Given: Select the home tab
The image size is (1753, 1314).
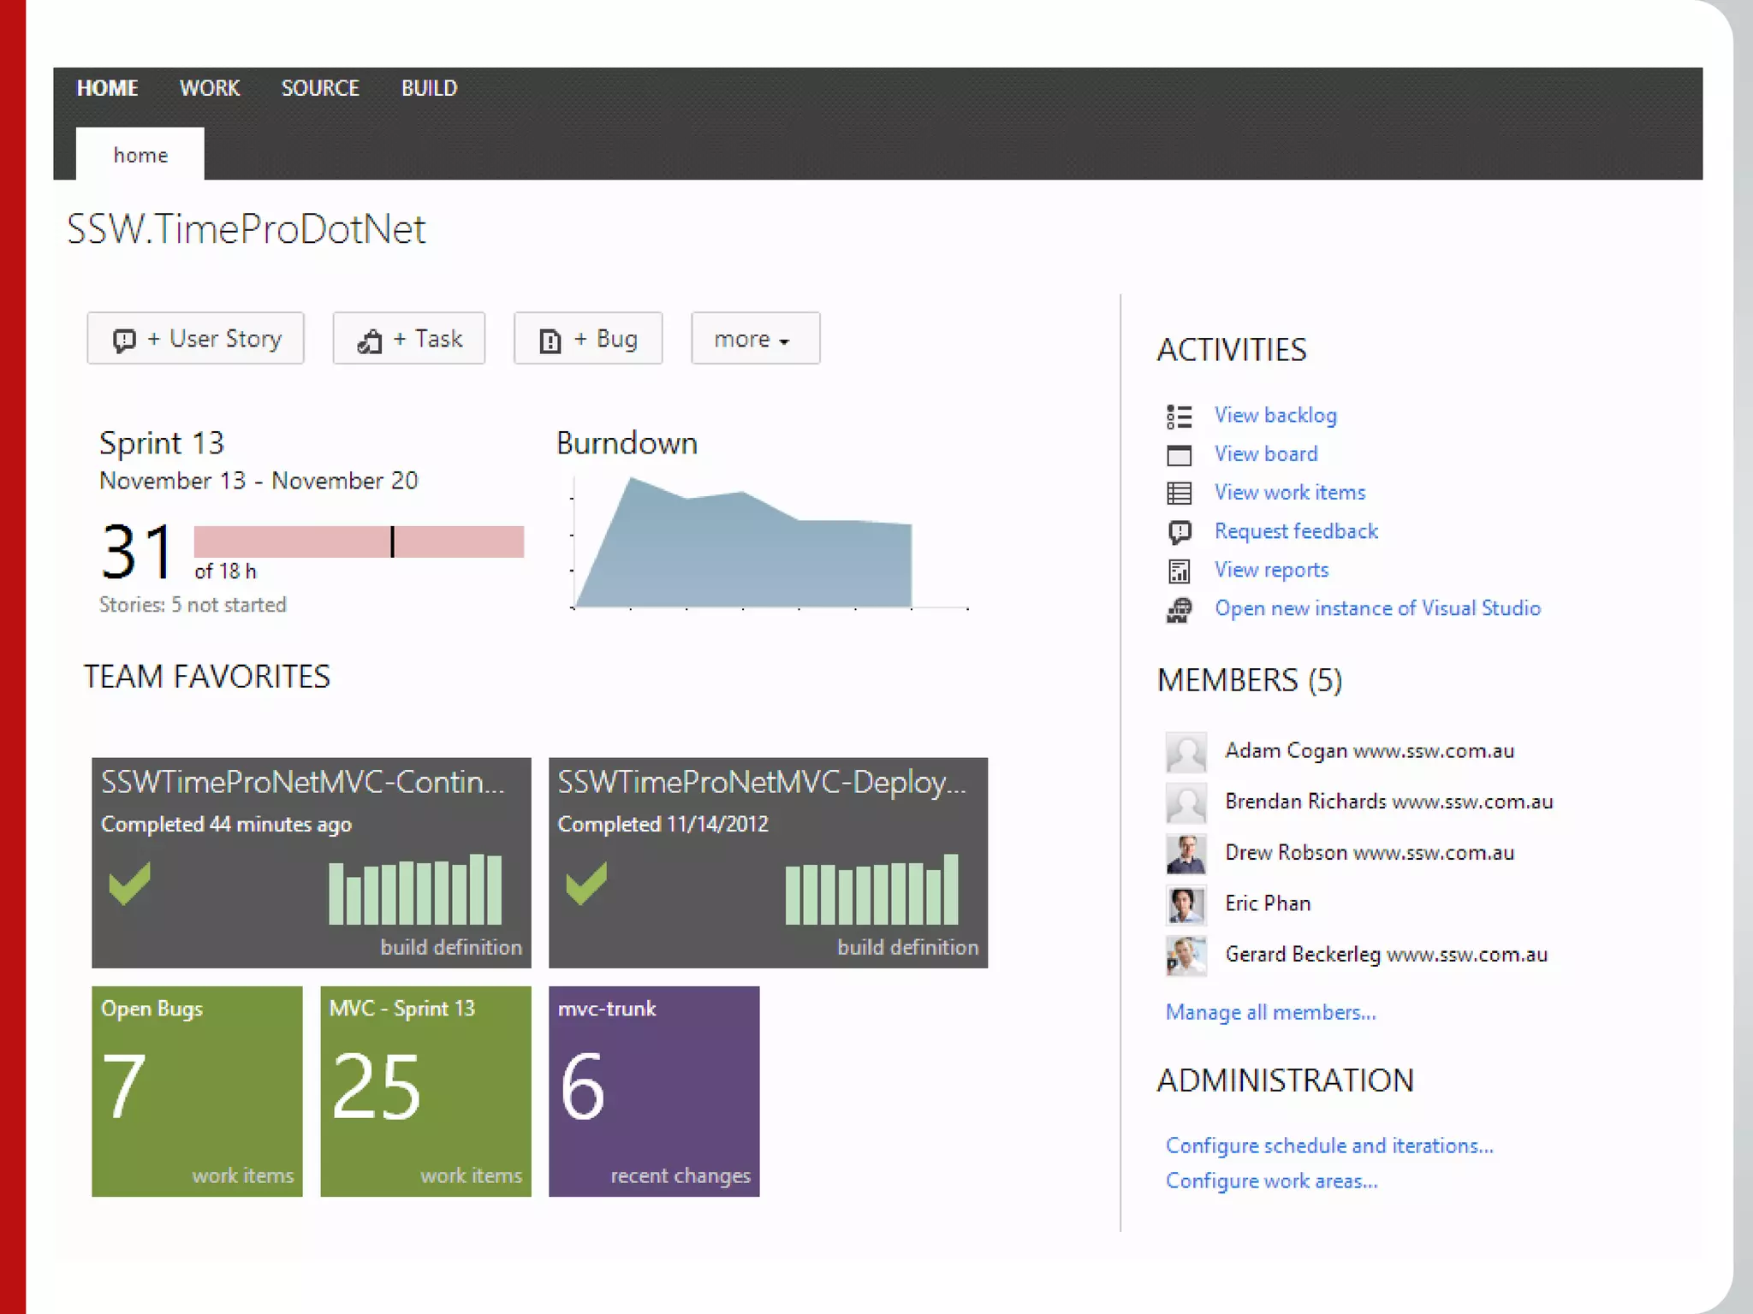Looking at the screenshot, I should [x=140, y=155].
